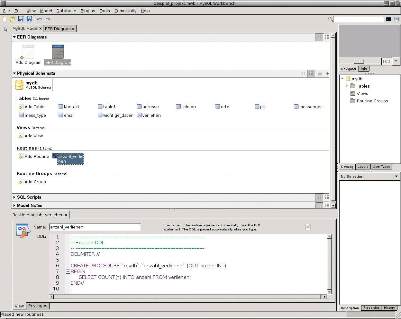Open the Plugins menu

(88, 11)
